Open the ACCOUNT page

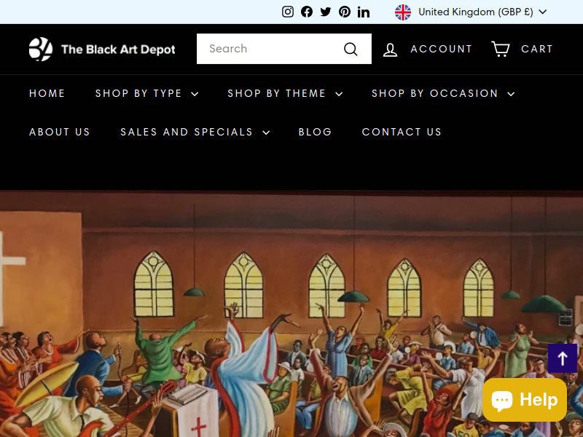tap(442, 49)
